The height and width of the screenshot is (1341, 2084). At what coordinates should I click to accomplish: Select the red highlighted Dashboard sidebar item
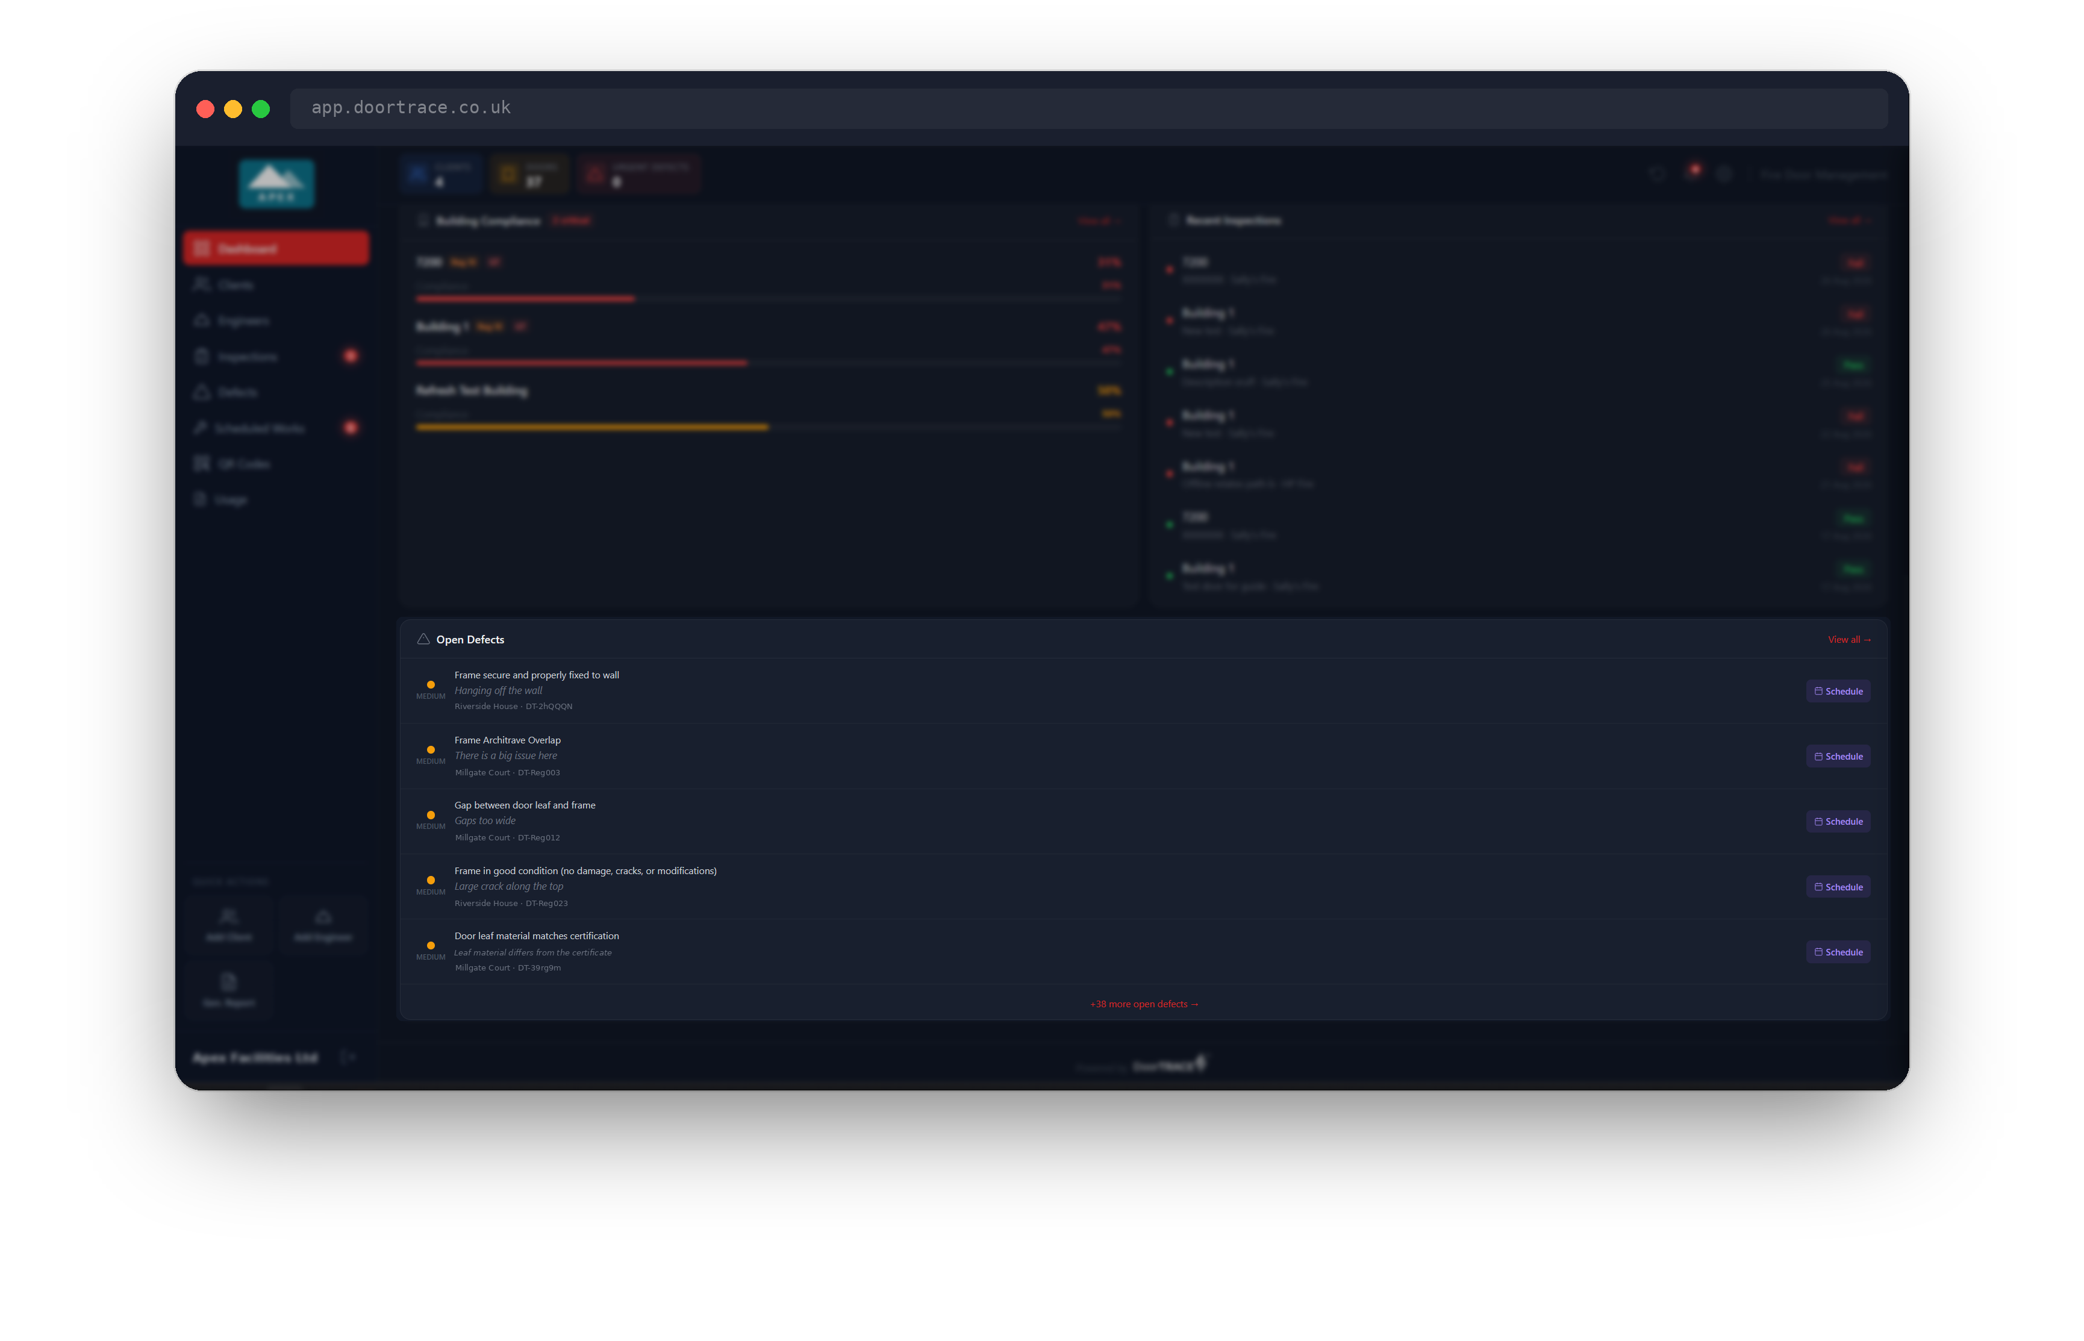[x=276, y=248]
